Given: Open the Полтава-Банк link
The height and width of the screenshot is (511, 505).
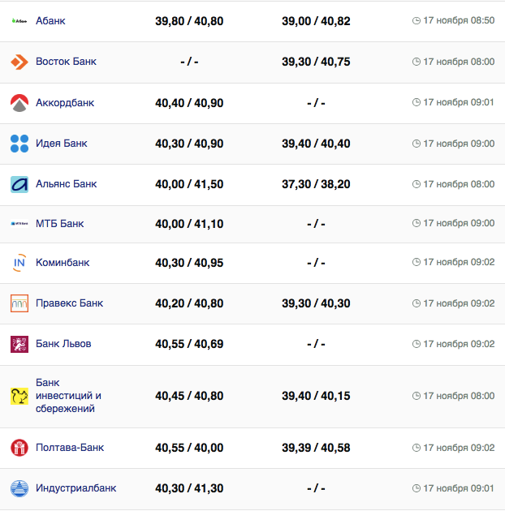Looking at the screenshot, I should tap(70, 448).
